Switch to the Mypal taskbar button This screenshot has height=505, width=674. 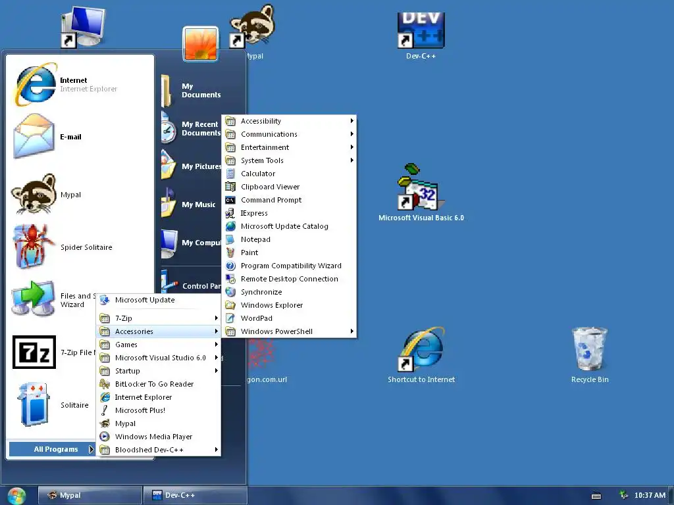90,495
